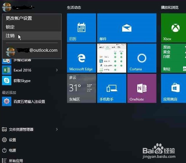186x163 pixels.
Task: Click the user avatar at the top
Action: tap(7, 7)
